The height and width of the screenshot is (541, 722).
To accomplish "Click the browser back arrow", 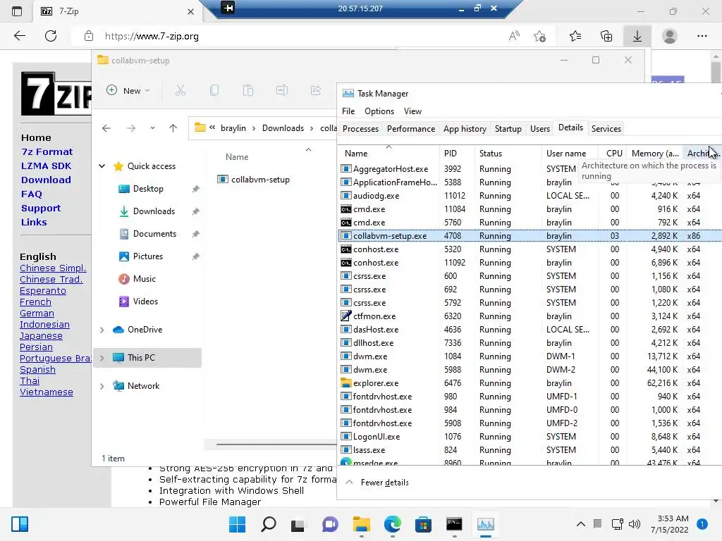I will point(19,36).
